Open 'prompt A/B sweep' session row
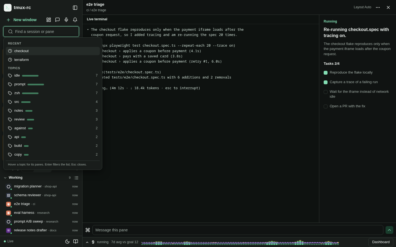Image resolution: width=396 pixels, height=247 pixels. [42, 222]
